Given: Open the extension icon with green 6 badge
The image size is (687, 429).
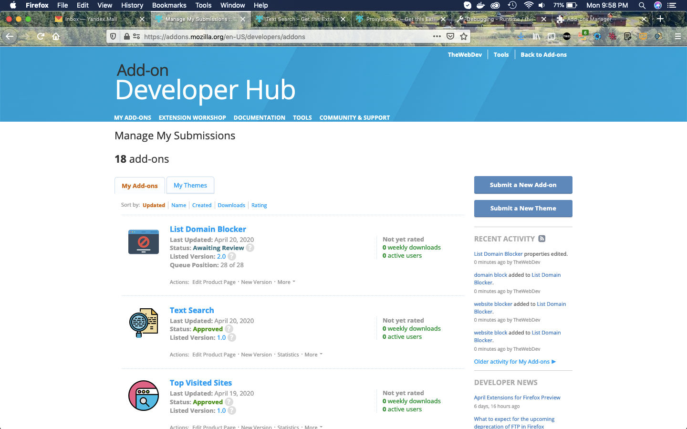Looking at the screenshot, I should (583, 36).
